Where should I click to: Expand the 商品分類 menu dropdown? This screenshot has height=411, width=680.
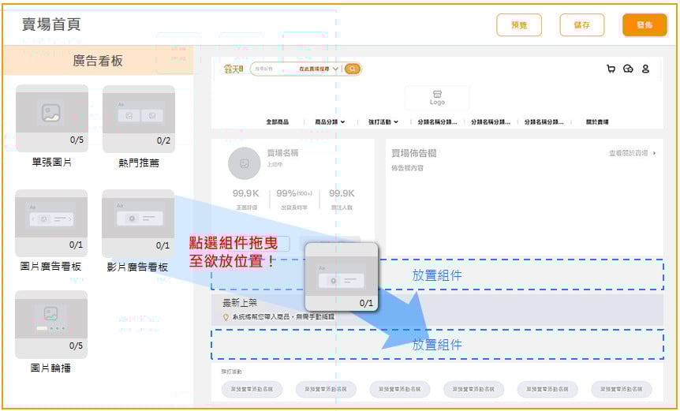coord(330,122)
